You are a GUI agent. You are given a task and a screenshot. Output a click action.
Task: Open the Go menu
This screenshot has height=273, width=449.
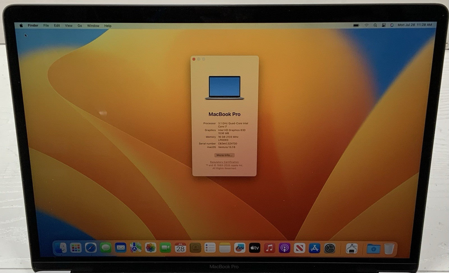pos(80,26)
